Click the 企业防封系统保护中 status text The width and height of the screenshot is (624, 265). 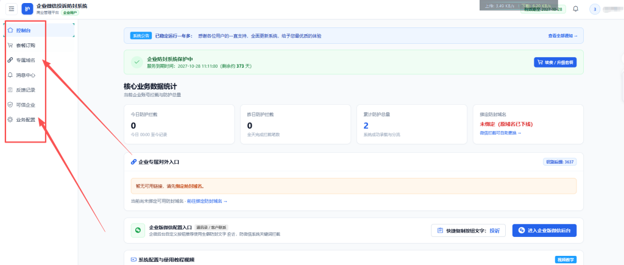coord(170,59)
